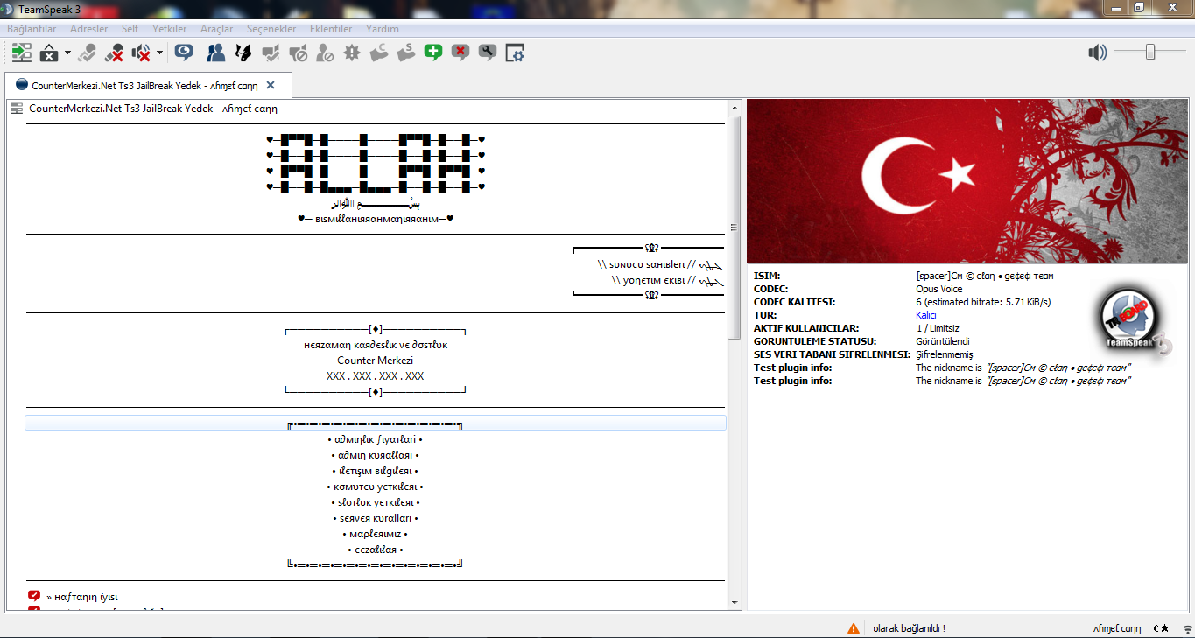This screenshot has height=638, width=1195.
Task: Click the channel tree vertical scrollbar thumb
Action: pos(735,228)
